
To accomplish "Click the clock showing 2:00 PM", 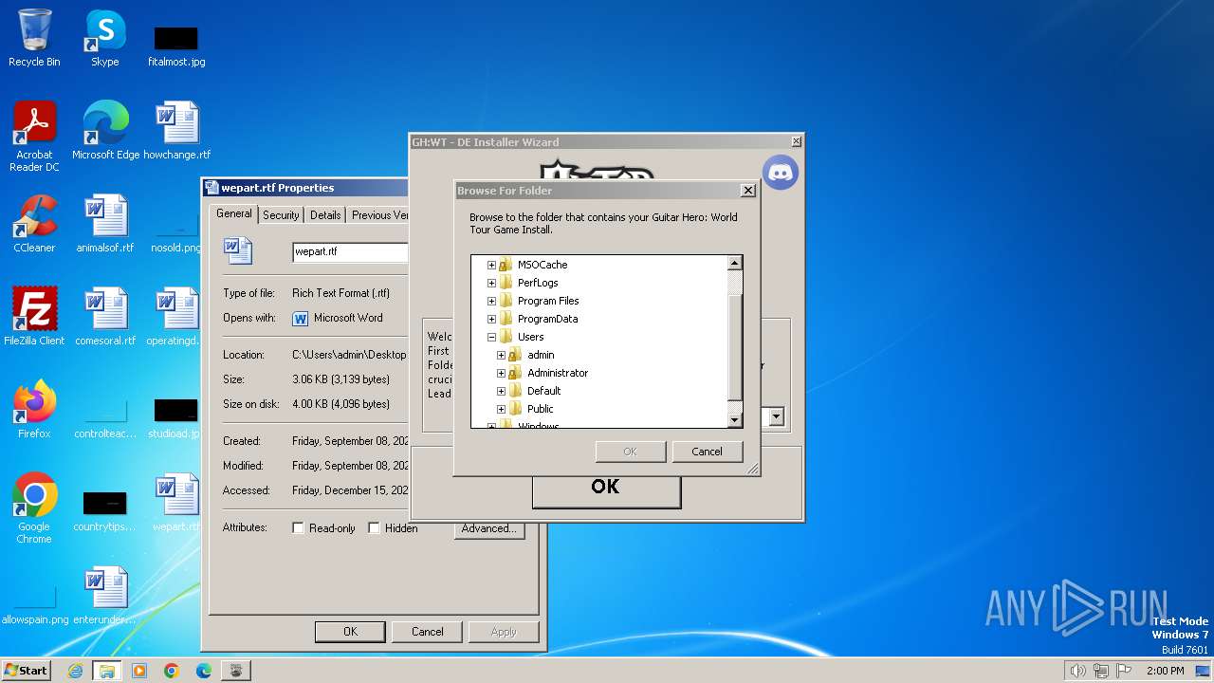I will click(1165, 671).
